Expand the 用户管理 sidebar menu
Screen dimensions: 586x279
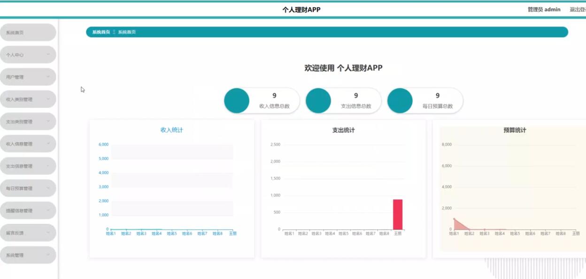(x=29, y=76)
